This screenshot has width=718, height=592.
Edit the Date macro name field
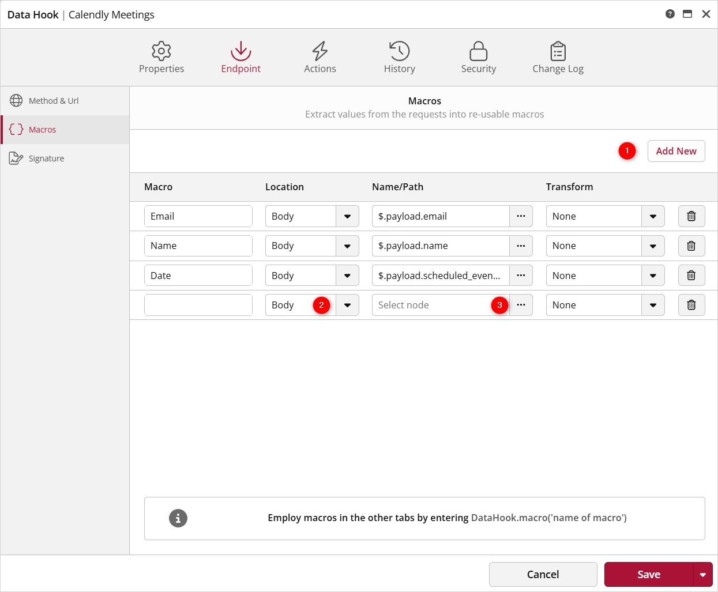pos(198,276)
